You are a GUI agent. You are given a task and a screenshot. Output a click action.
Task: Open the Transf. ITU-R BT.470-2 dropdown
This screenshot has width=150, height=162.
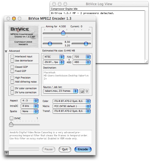pos(72,111)
